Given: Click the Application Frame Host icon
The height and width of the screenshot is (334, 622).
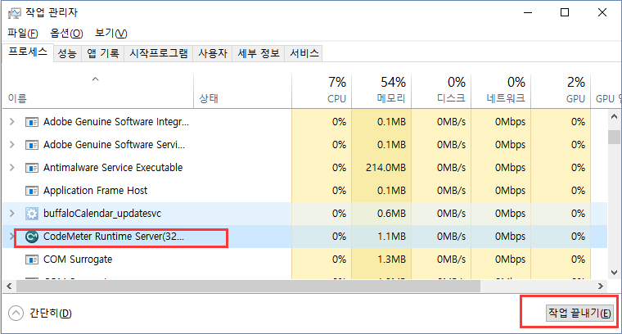Looking at the screenshot, I should pyautogui.click(x=32, y=191).
